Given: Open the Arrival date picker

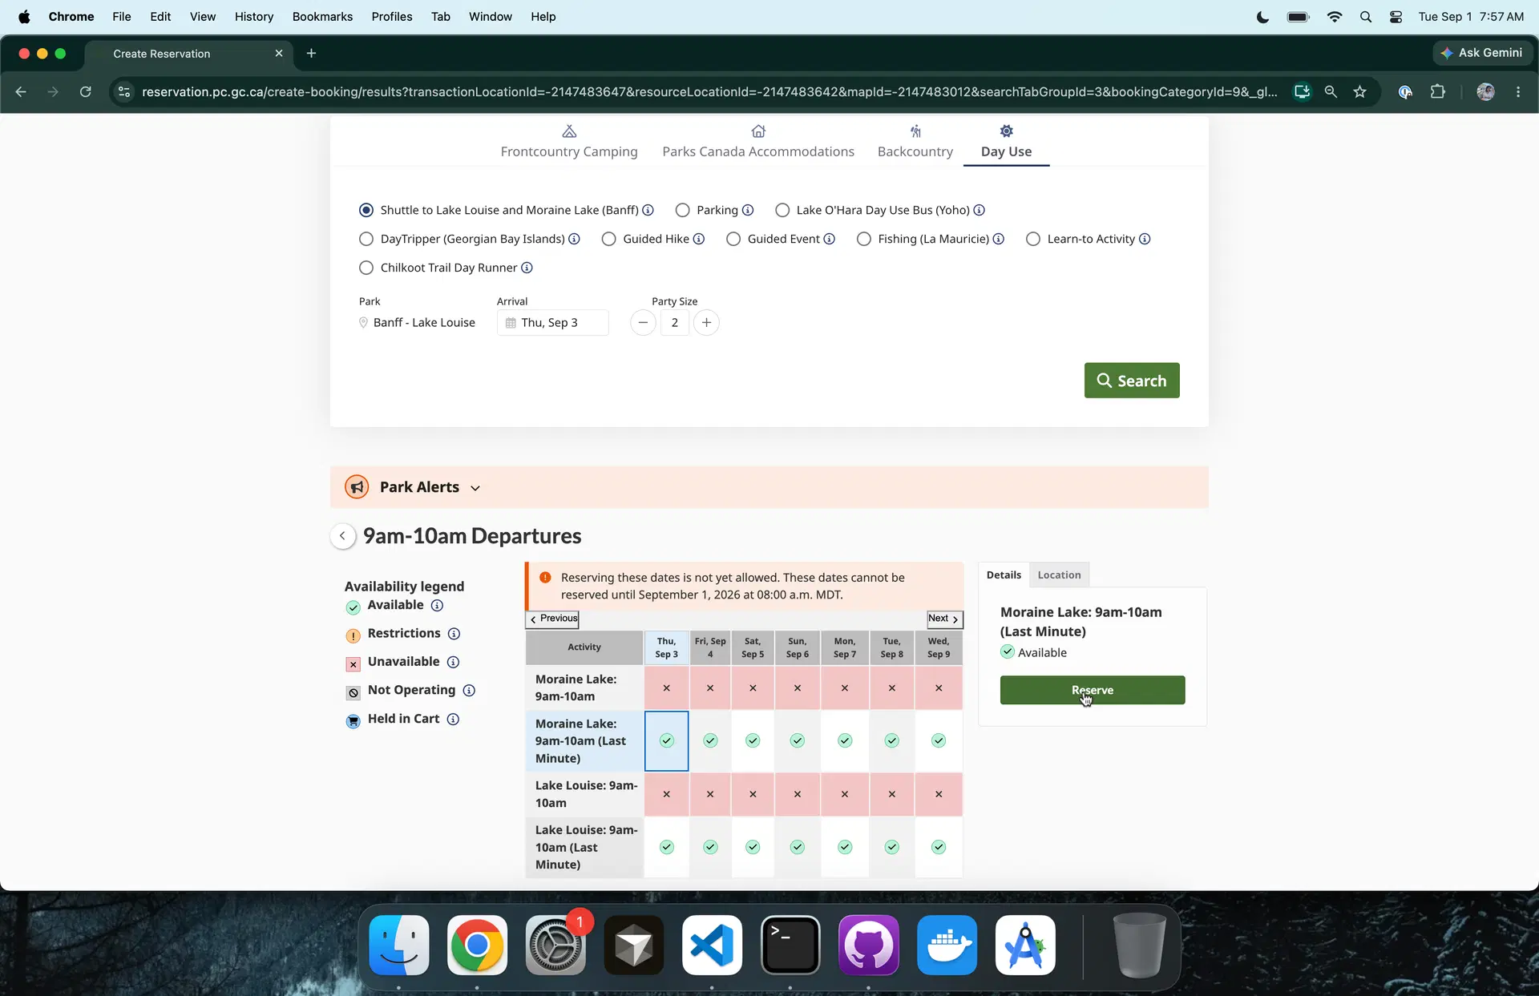Looking at the screenshot, I should [x=552, y=323].
